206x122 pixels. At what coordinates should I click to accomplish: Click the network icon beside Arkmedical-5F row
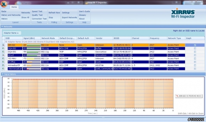[3, 65]
